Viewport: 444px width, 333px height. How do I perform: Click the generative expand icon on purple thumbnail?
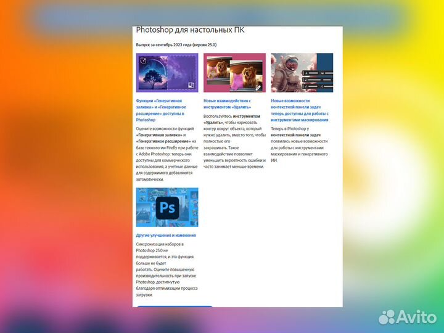(x=191, y=85)
